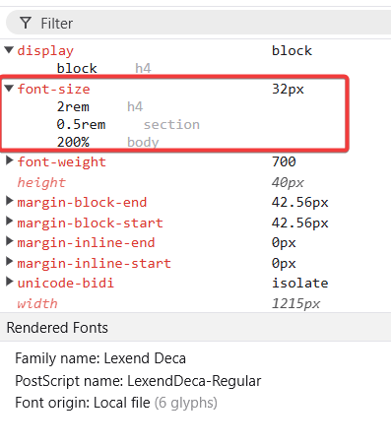Collapse the display property

9,50
